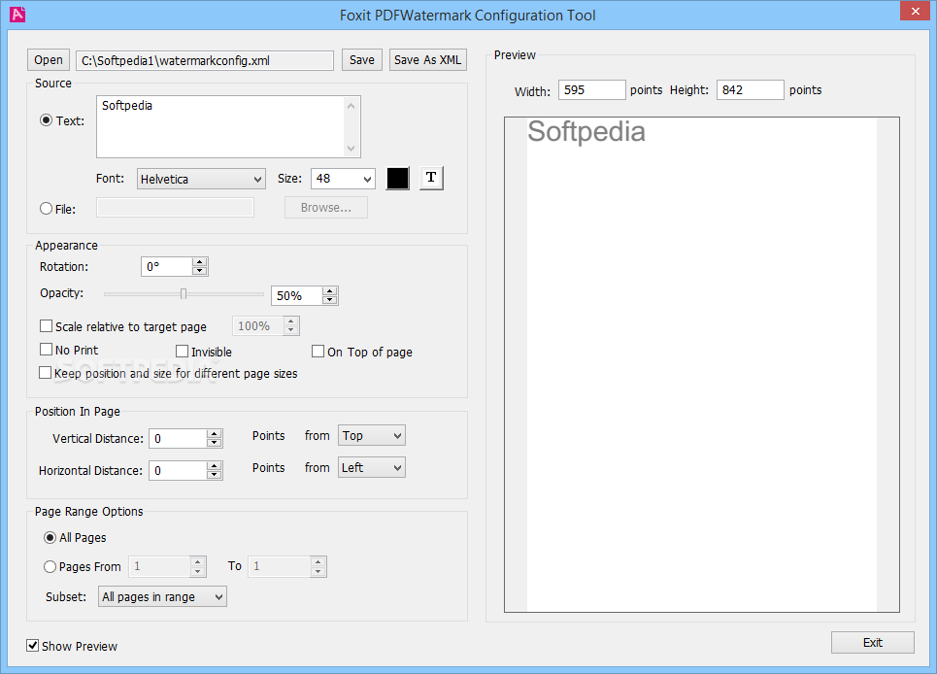Image resolution: width=937 pixels, height=674 pixels.
Task: Toggle Keep position and size checkbox
Action: pos(46,373)
